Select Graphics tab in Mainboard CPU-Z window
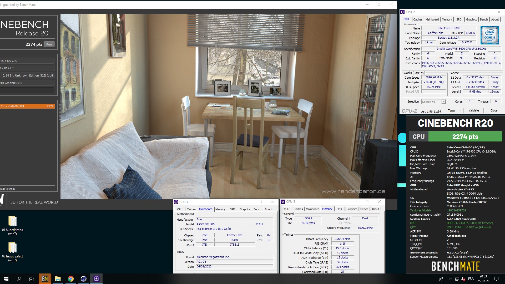The width and height of the screenshot is (505, 284). point(245,209)
